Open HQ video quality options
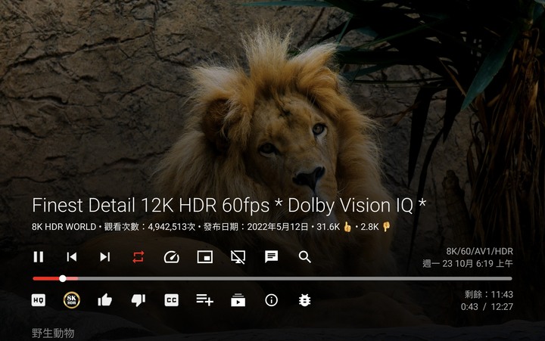 pyautogui.click(x=39, y=300)
